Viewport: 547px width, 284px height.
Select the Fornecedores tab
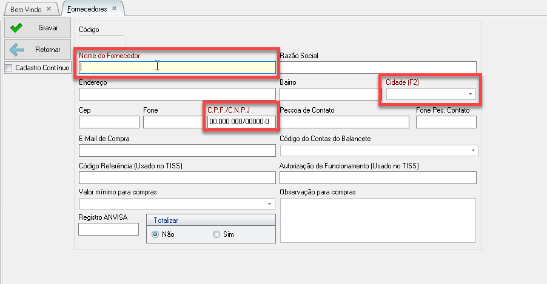tap(87, 9)
